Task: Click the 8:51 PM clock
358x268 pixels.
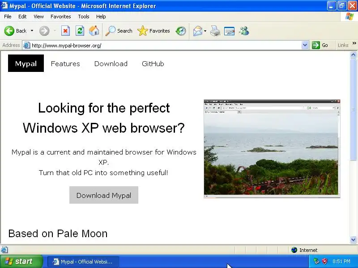Action: 341,261
